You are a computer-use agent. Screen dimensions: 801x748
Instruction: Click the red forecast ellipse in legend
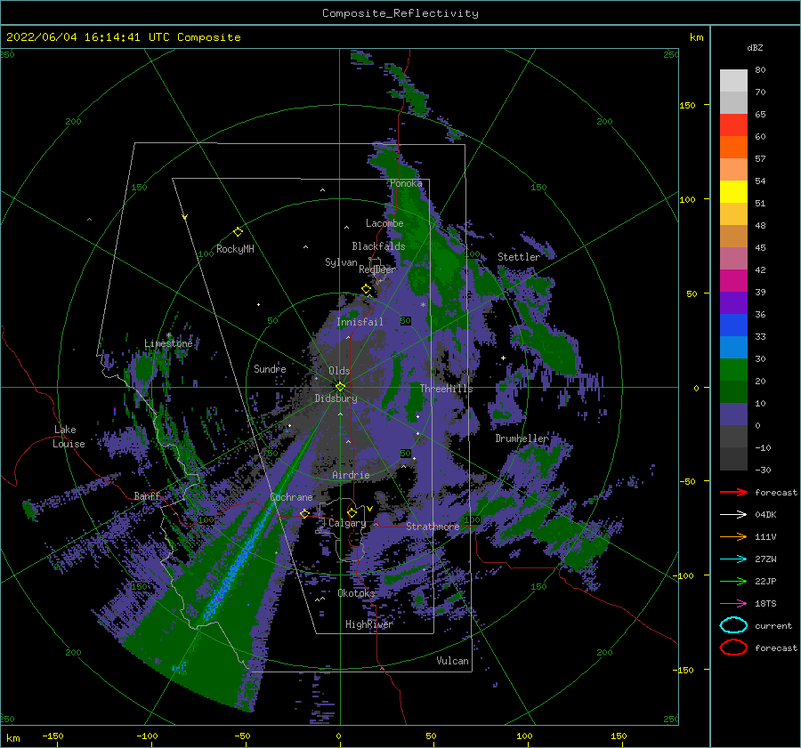(733, 647)
